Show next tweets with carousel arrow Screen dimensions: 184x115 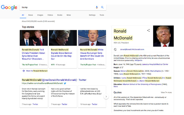(106, 97)
